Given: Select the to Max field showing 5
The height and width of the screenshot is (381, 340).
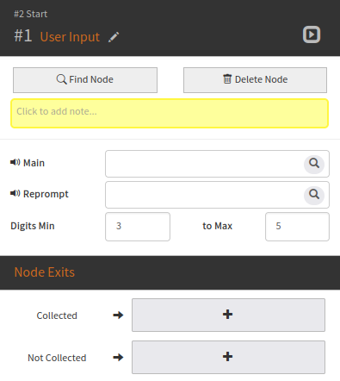Looking at the screenshot, I should (x=297, y=227).
